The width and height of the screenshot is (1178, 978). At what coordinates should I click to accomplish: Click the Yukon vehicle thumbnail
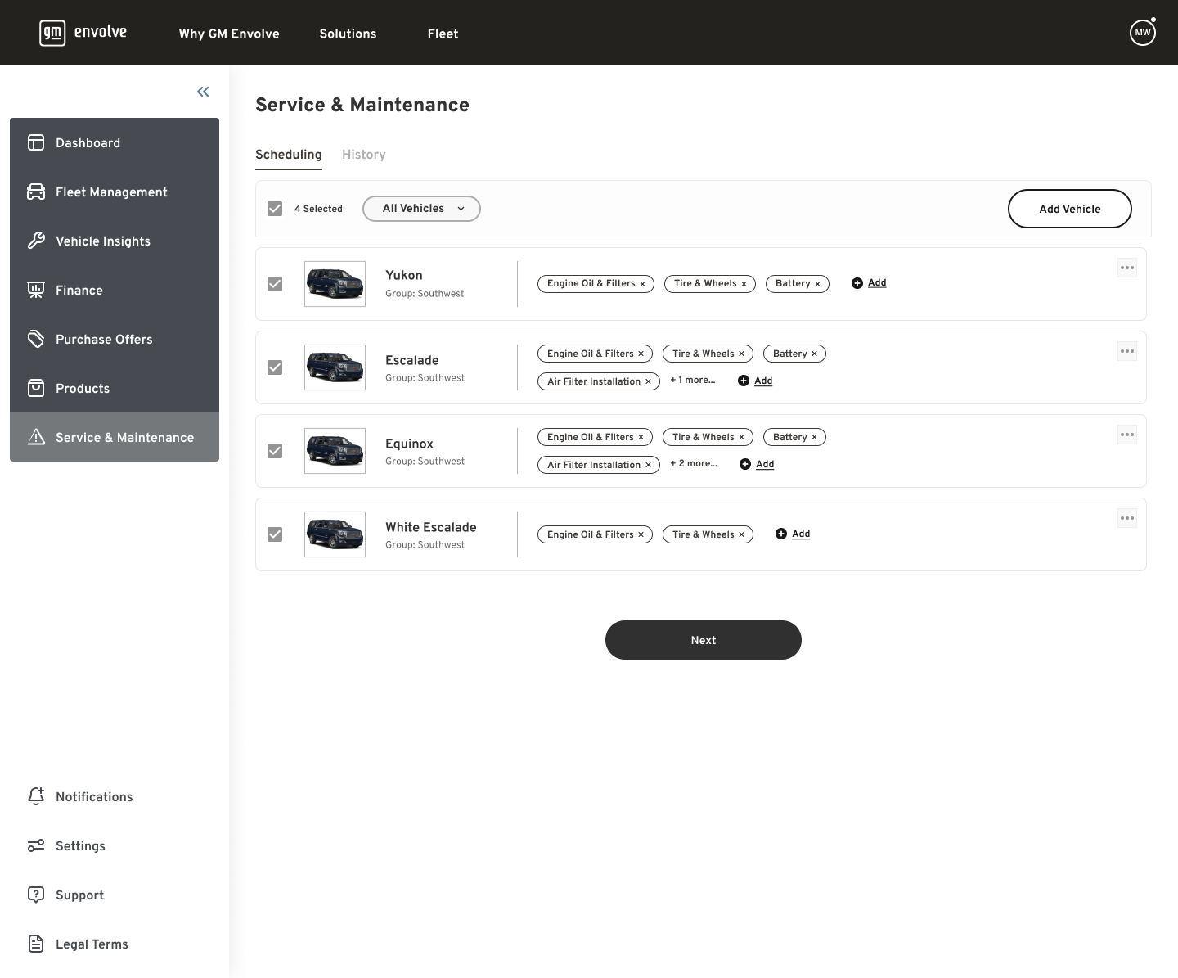[x=335, y=284]
